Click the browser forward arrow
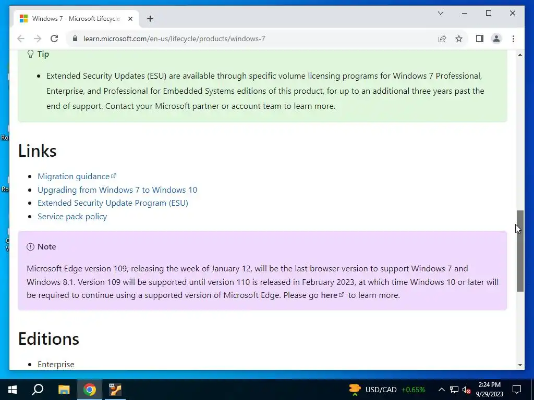 tap(38, 39)
